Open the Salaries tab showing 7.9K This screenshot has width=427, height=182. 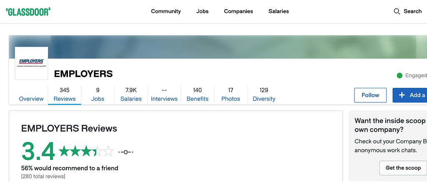point(131,95)
